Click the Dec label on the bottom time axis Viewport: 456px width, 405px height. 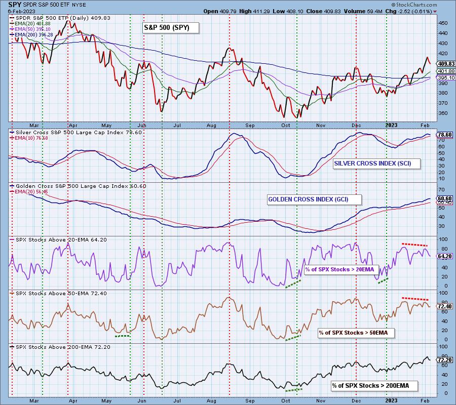(x=356, y=401)
